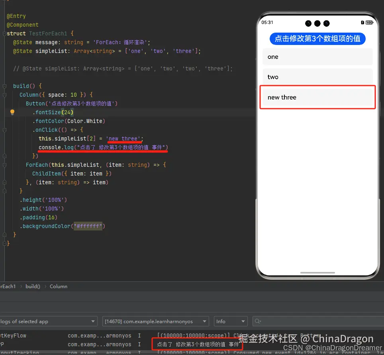Click the .fontSize(24) line in editor
The image size is (384, 355).
pos(53,112)
